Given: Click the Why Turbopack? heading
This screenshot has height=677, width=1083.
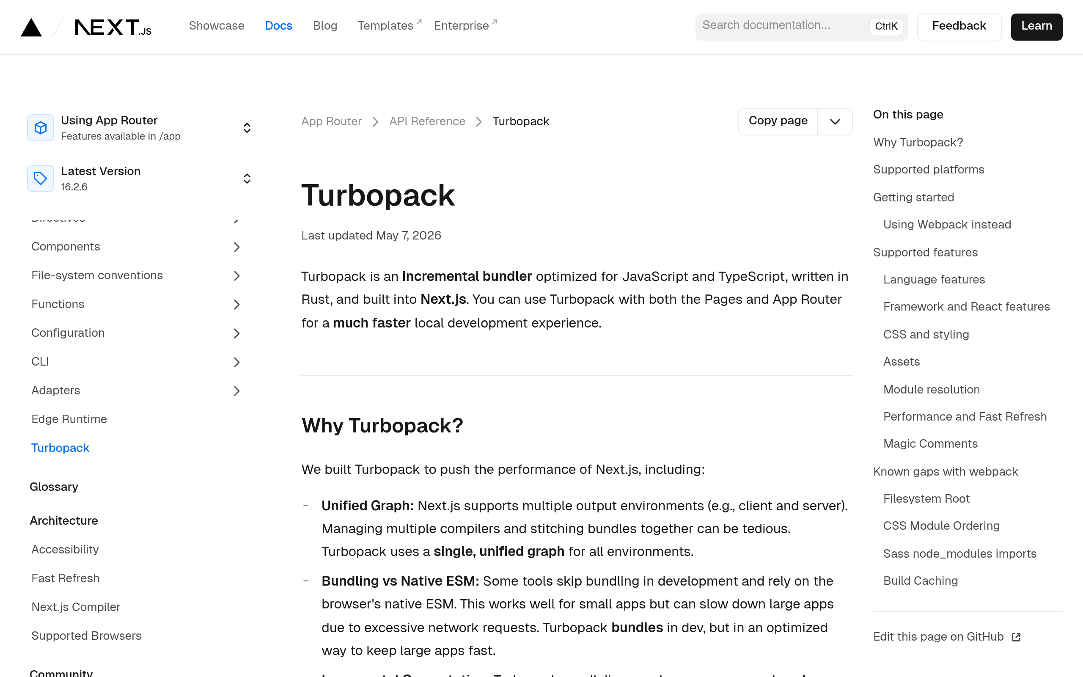Looking at the screenshot, I should coord(382,425).
